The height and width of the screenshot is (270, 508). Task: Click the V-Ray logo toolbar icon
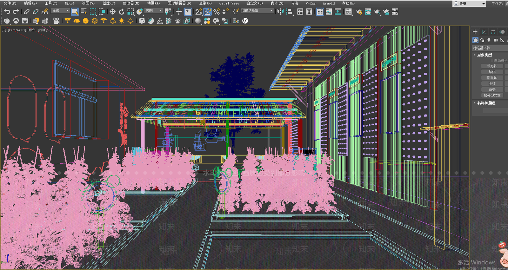click(x=245, y=21)
